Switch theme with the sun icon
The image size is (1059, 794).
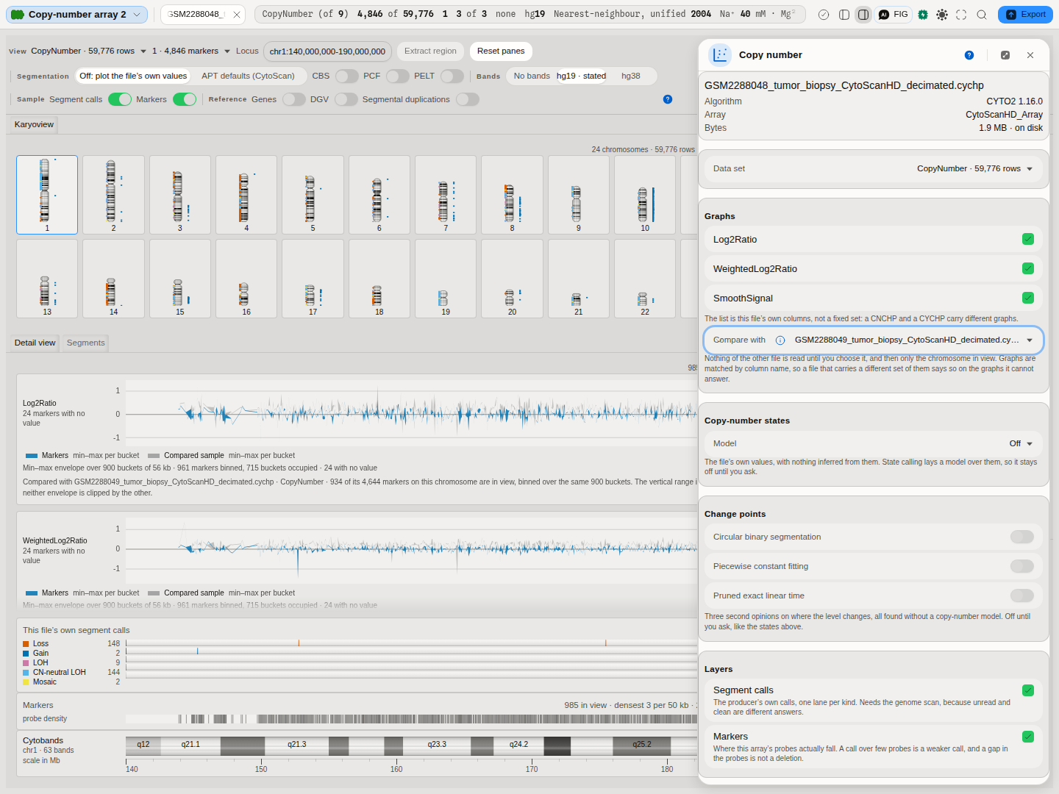942,15
